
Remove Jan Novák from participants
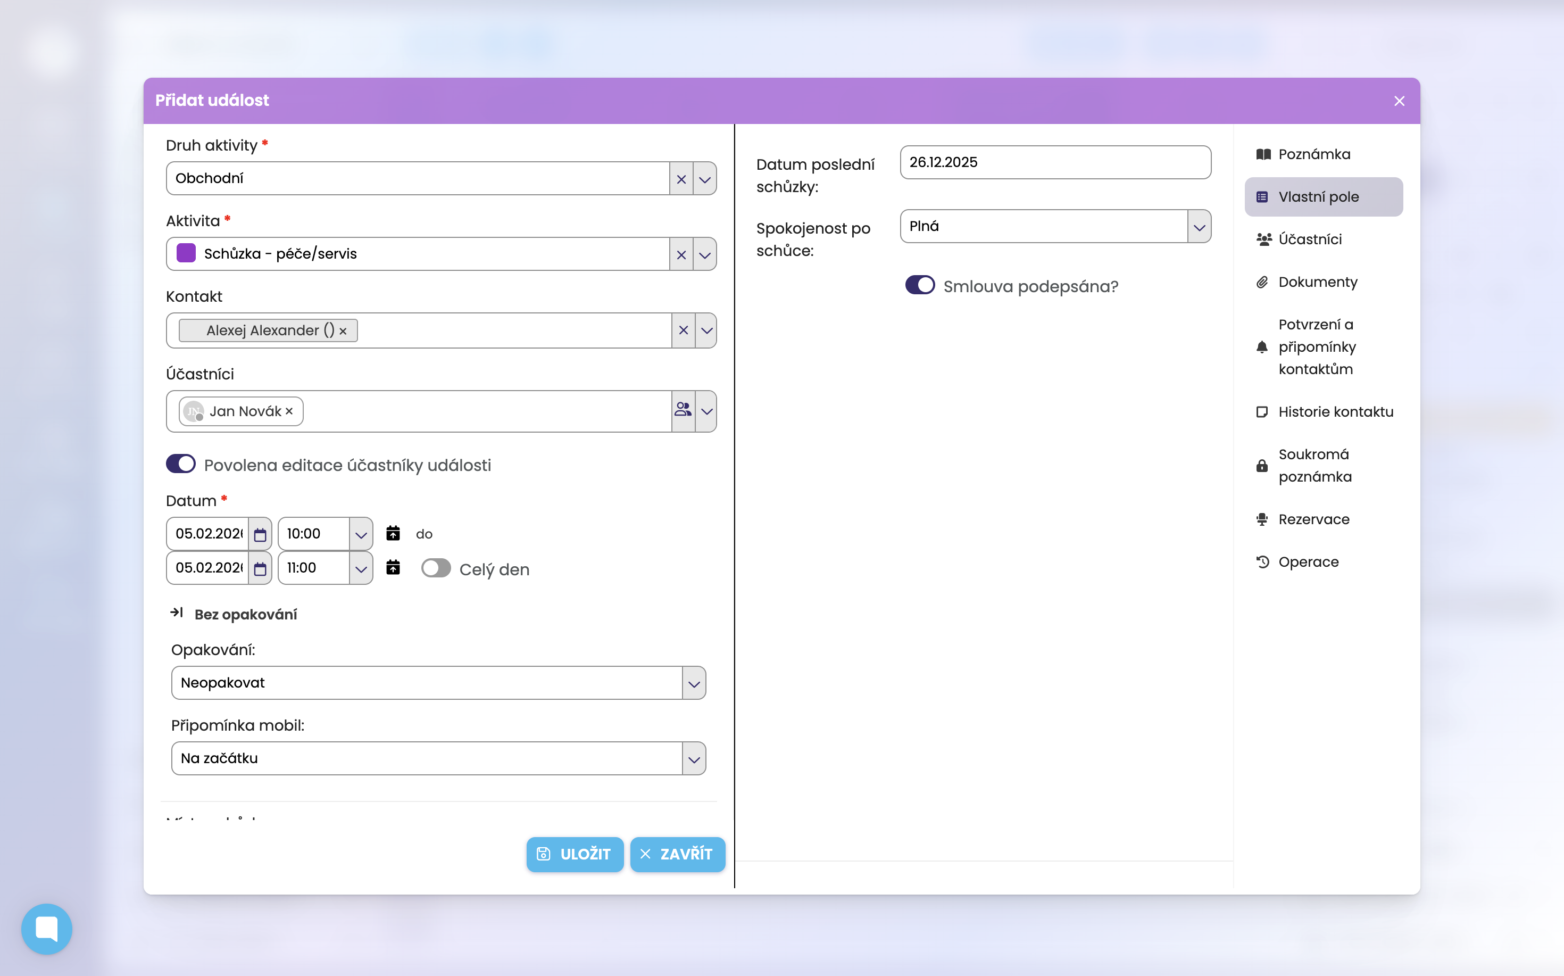(290, 411)
